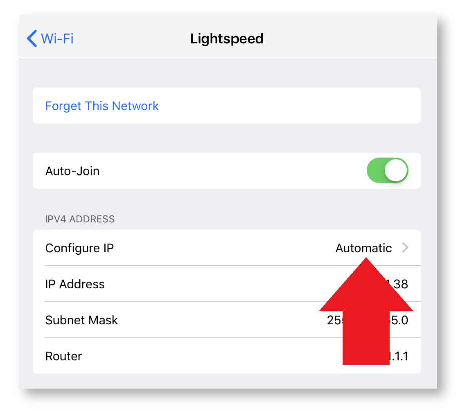Click the Subnet Mask label
Image resolution: width=467 pixels, height=413 pixels.
pos(82,320)
